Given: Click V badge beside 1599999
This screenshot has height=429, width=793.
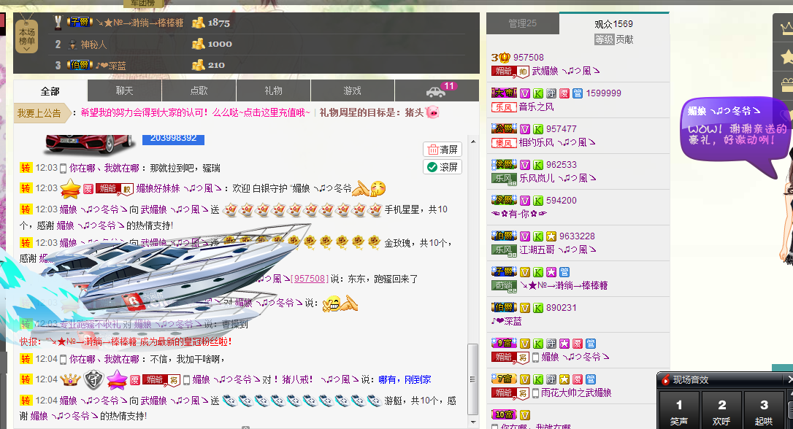Looking at the screenshot, I should pyautogui.click(x=525, y=93).
